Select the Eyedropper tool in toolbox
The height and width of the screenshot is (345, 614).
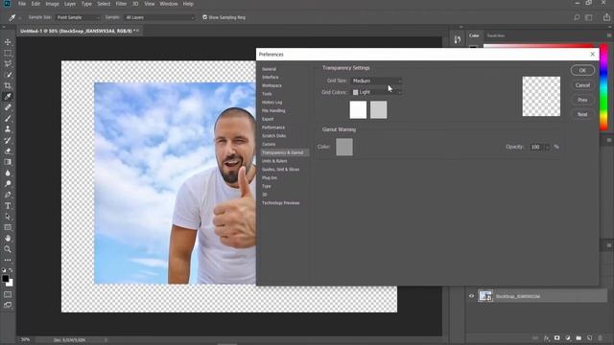pos(8,97)
